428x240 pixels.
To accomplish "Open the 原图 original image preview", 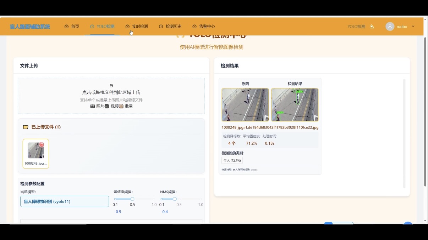I will (245, 105).
